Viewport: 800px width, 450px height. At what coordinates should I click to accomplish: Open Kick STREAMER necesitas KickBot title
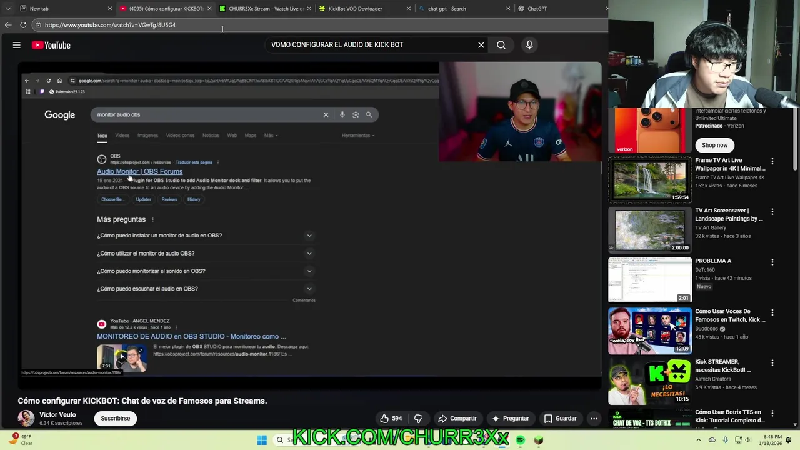pyautogui.click(x=723, y=366)
